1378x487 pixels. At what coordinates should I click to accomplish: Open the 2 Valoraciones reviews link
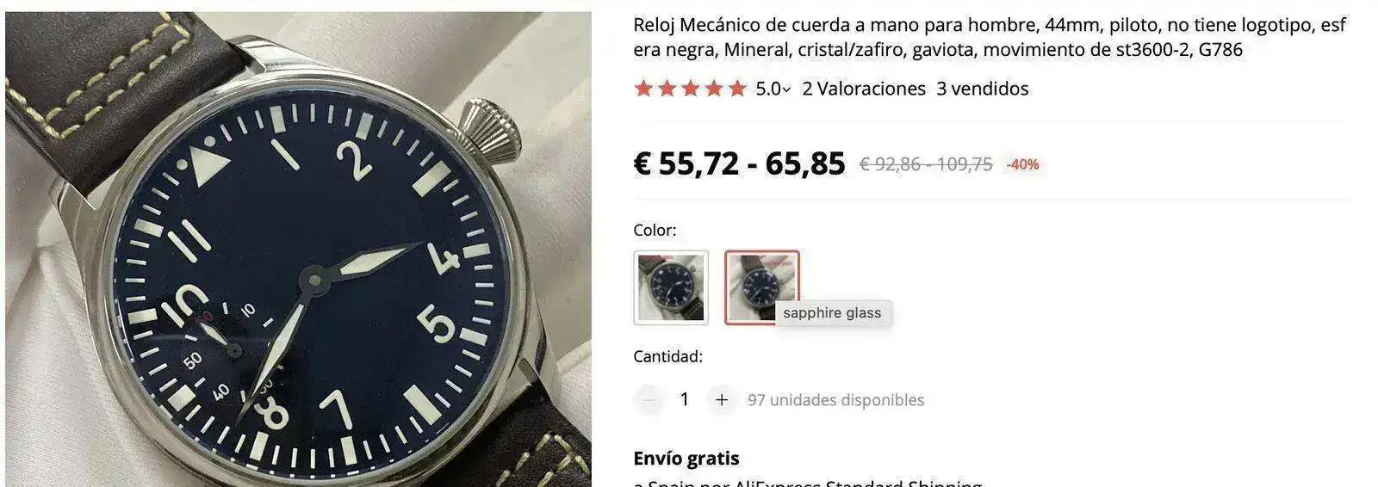pos(864,89)
